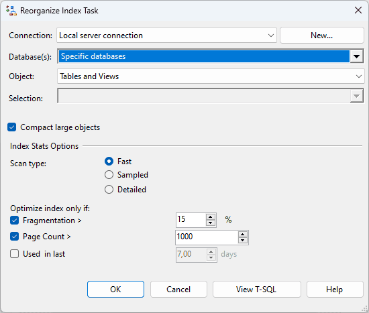Viewport: 369px width, 313px height.
Task: Choose the Fast scan type option
Action: click(109, 162)
